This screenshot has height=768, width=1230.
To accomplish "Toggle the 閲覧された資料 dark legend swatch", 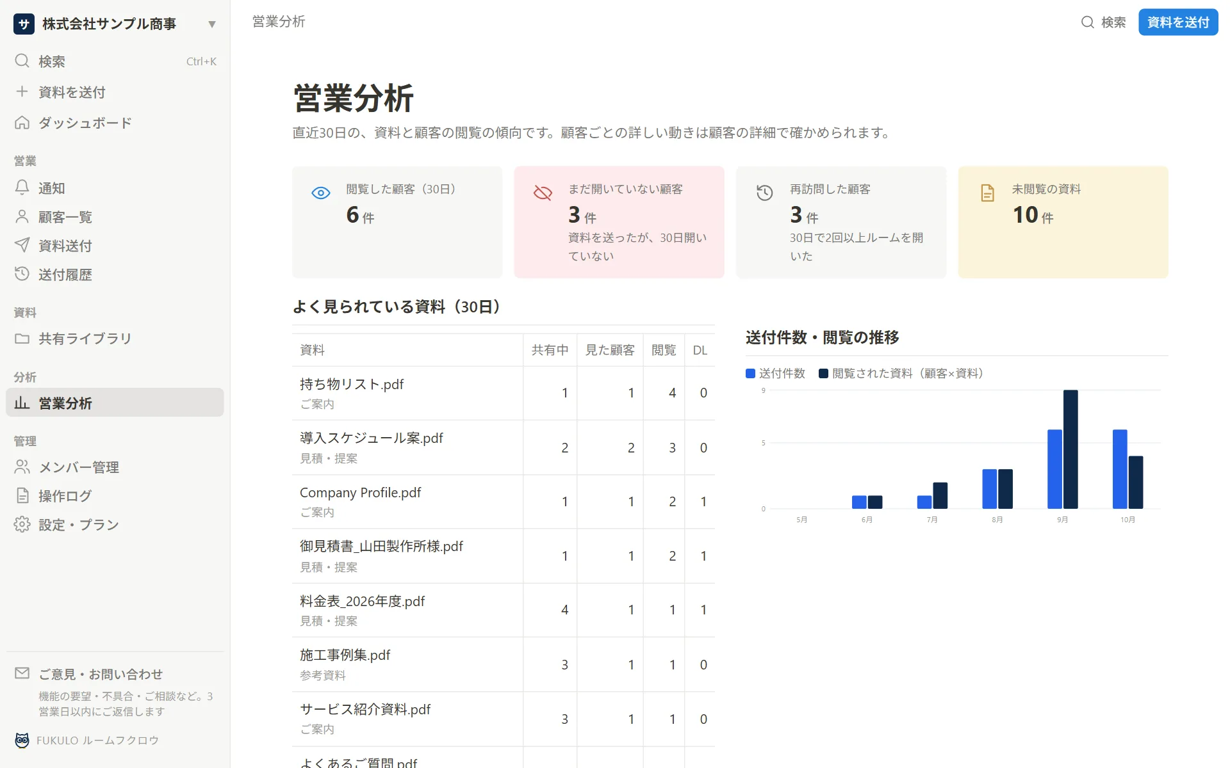I will coord(823,373).
